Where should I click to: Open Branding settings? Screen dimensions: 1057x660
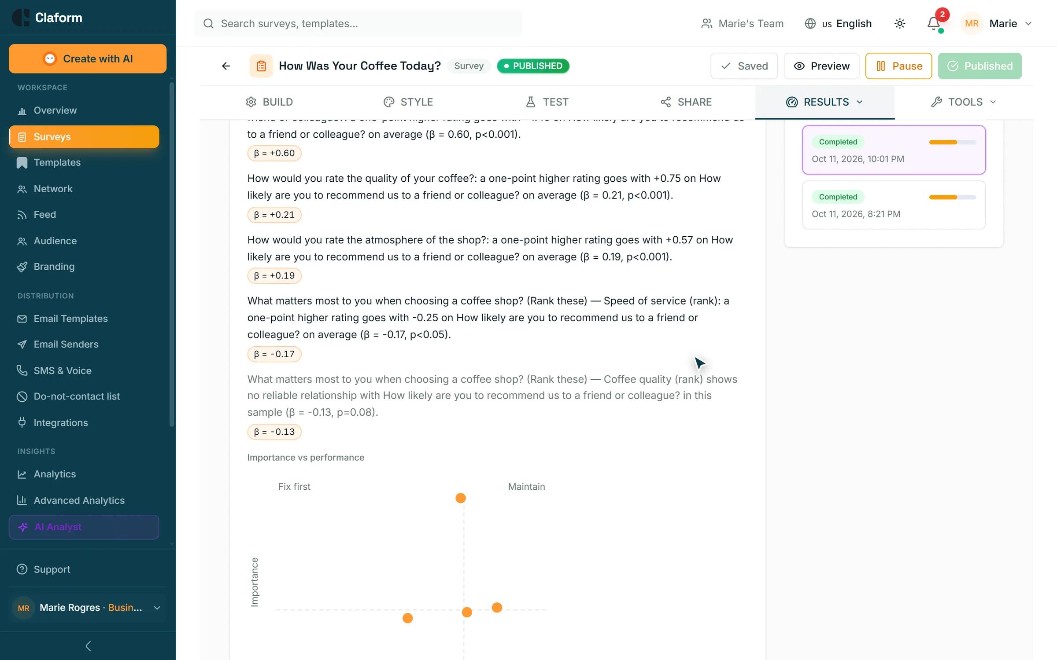pyautogui.click(x=84, y=267)
